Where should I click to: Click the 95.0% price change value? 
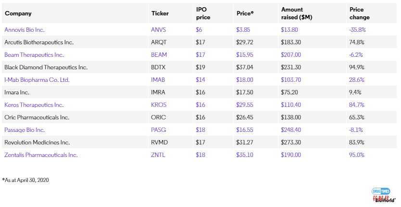356,155
